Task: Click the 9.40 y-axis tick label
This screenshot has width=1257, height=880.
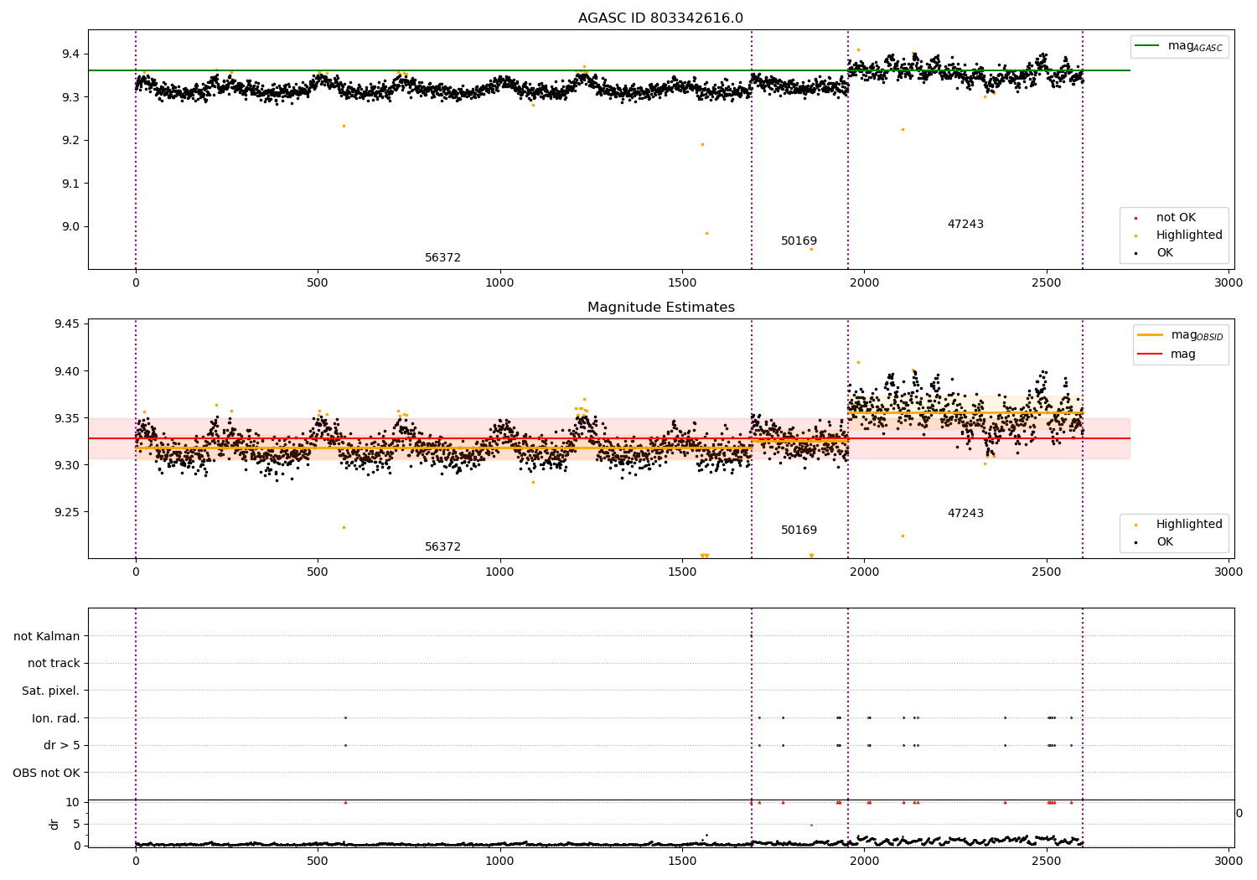Action: pyautogui.click(x=67, y=371)
